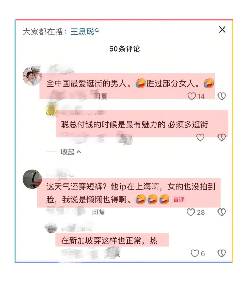247x282 pixels.
Task: Like the 在新加坡穿这样也正常 reply
Action: click(x=195, y=253)
